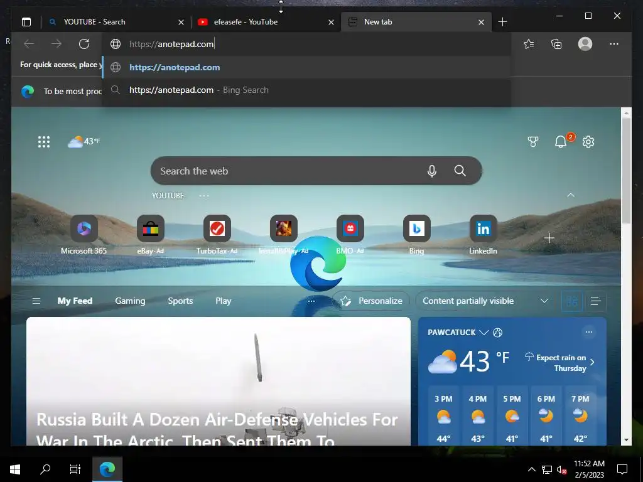This screenshot has height=482, width=643.
Task: Select the New tab tab
Action: (416, 22)
